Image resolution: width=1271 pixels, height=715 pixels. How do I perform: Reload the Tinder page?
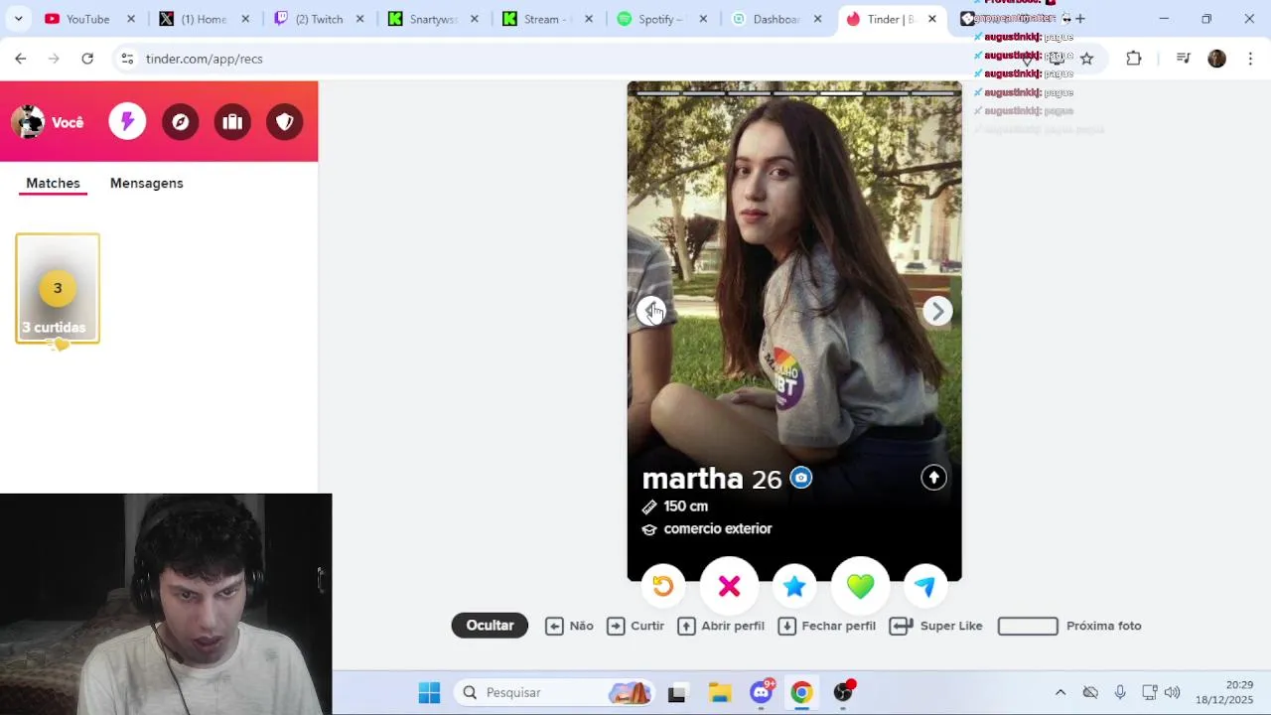point(87,59)
